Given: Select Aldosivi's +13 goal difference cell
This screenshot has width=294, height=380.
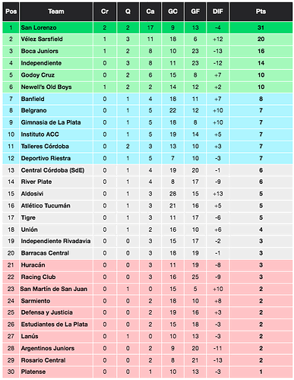Looking at the screenshot, I should (218, 194).
